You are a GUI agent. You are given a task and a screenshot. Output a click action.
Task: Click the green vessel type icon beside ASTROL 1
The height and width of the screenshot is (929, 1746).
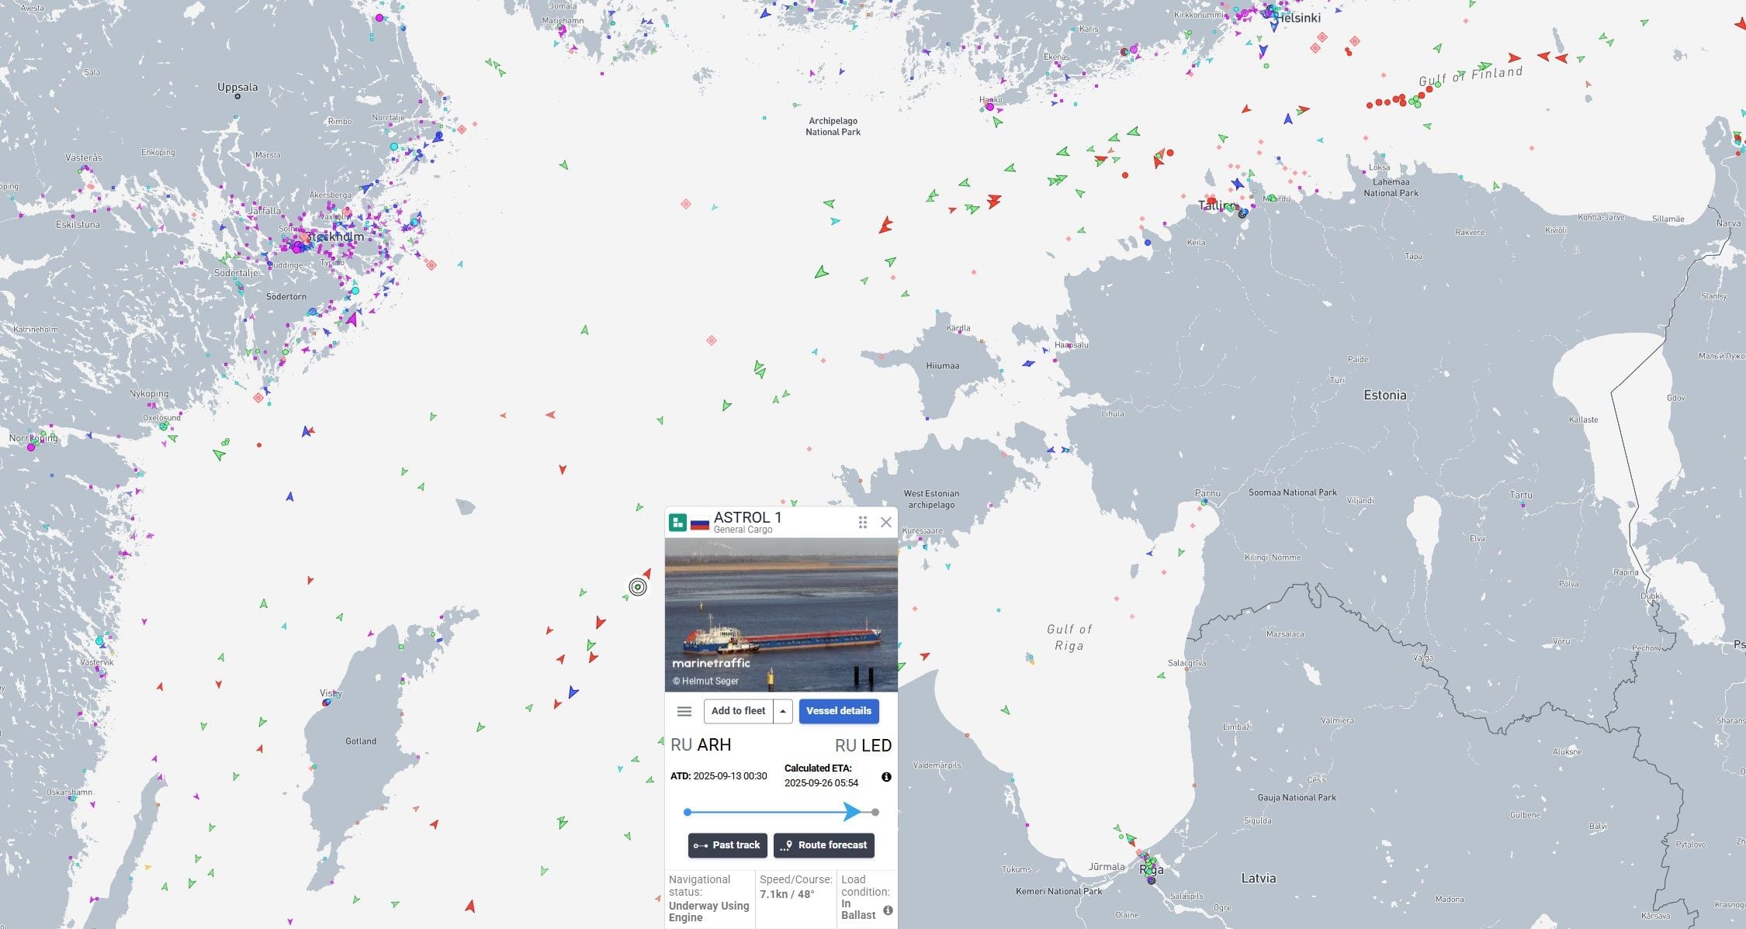(x=677, y=523)
